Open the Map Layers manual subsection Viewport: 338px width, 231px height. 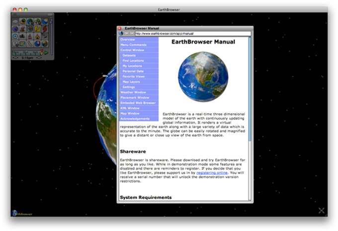tap(139, 81)
